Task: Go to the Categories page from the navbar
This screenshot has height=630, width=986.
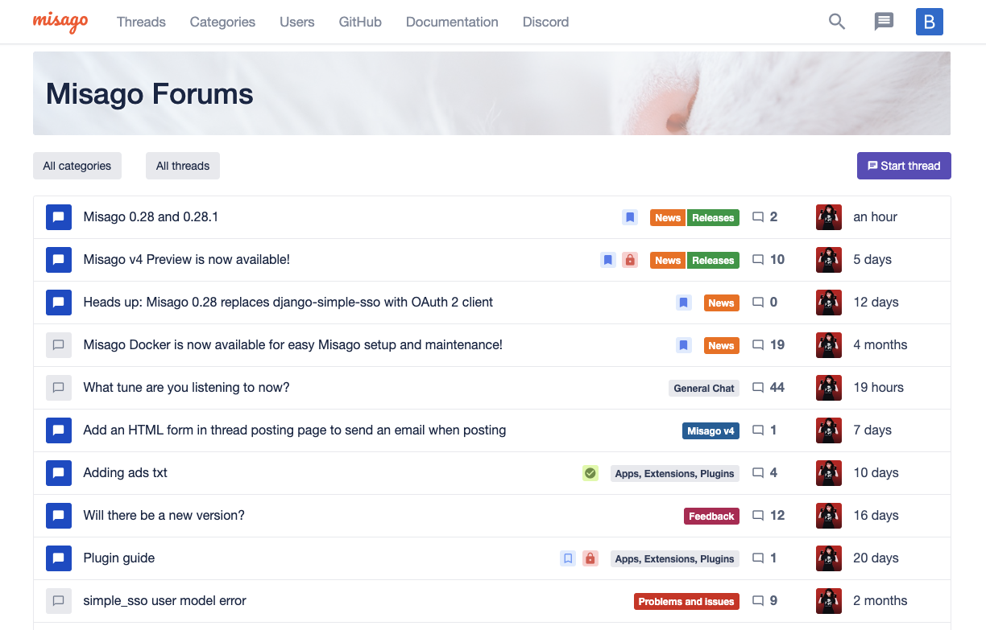Action: 222,22
